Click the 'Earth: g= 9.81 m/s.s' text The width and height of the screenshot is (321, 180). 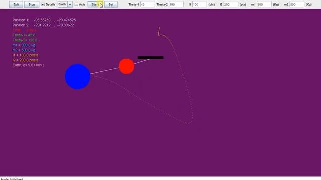(28, 65)
